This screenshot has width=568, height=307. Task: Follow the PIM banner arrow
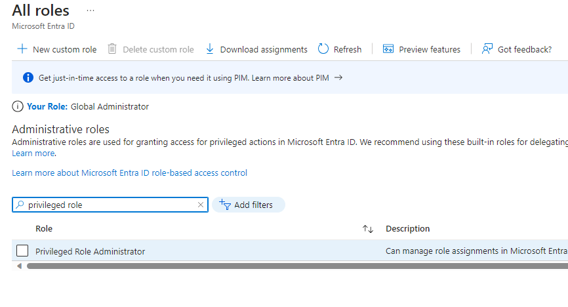tap(338, 77)
